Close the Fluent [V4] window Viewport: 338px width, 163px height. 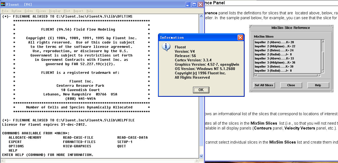click(201, 4)
